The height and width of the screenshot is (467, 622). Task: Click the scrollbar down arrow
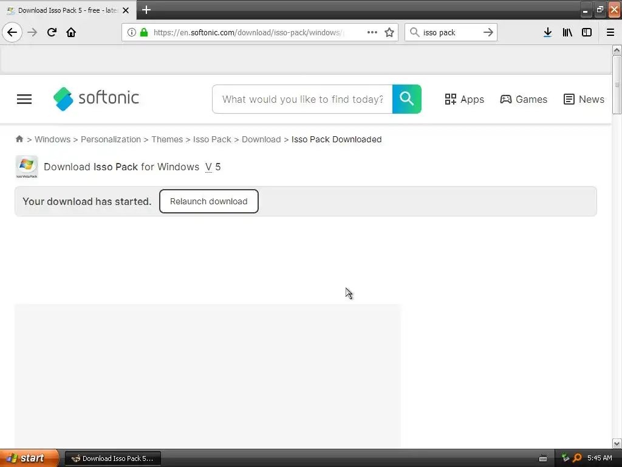point(617,443)
